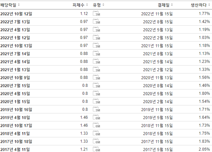Sort by 유형 column header

click(99, 5)
